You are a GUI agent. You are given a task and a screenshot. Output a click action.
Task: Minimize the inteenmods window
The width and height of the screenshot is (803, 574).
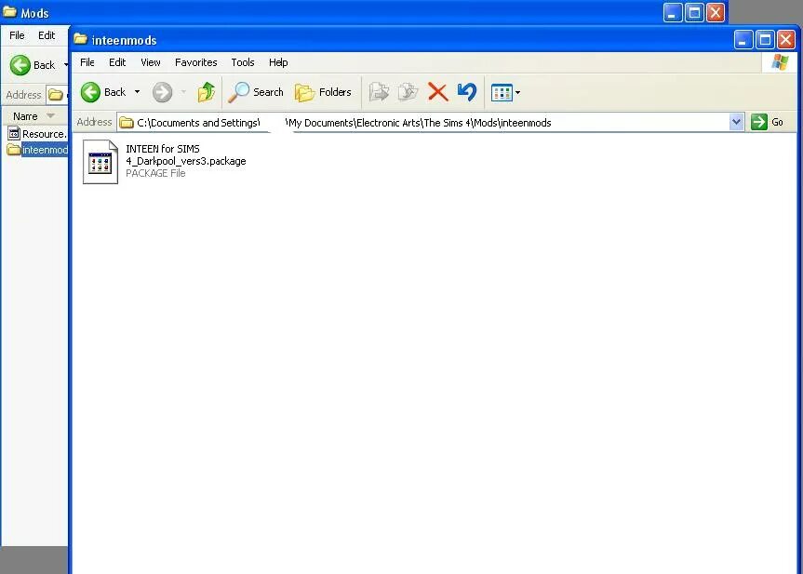pos(743,39)
